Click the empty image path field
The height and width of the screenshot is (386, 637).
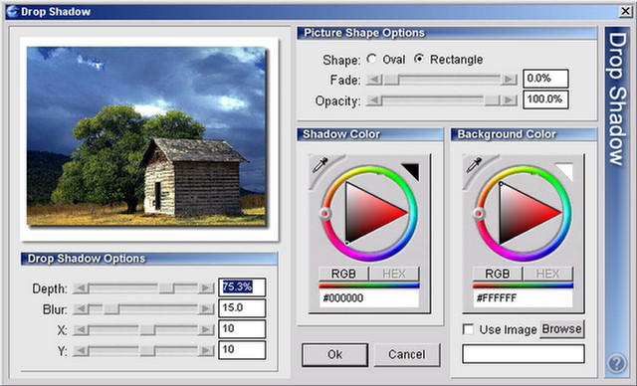(524, 354)
